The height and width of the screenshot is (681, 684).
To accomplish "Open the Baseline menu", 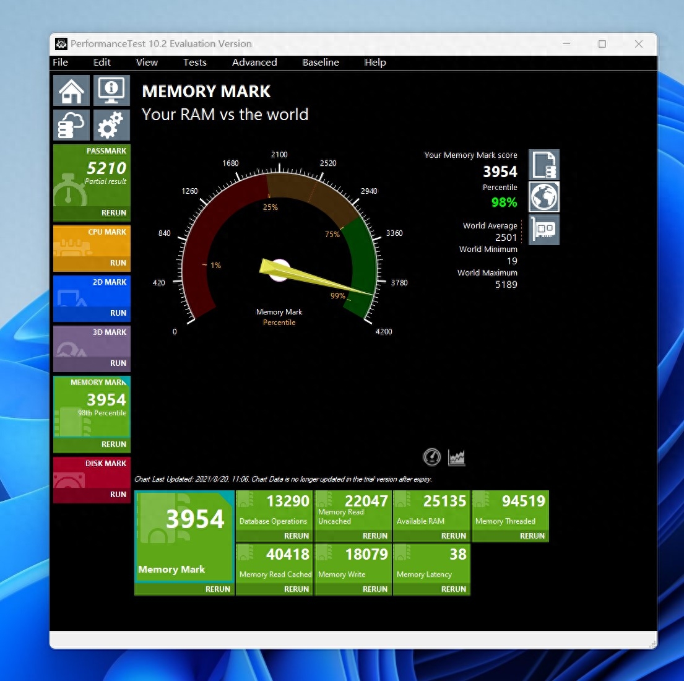I will pyautogui.click(x=321, y=63).
